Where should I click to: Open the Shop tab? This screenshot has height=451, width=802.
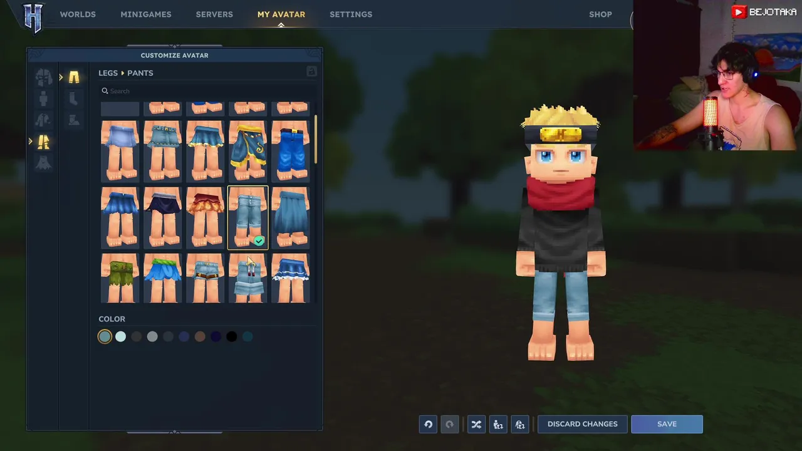pos(600,14)
